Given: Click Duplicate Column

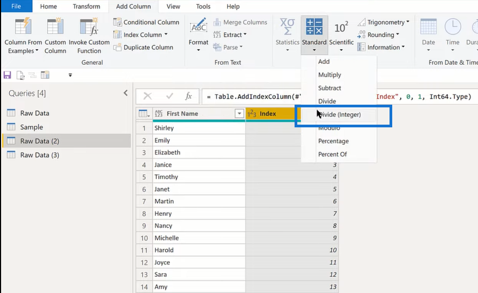Looking at the screenshot, I should coord(143,47).
